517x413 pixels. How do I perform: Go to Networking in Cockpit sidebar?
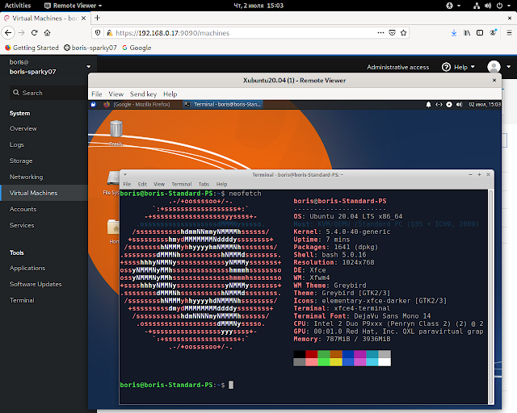(x=26, y=177)
